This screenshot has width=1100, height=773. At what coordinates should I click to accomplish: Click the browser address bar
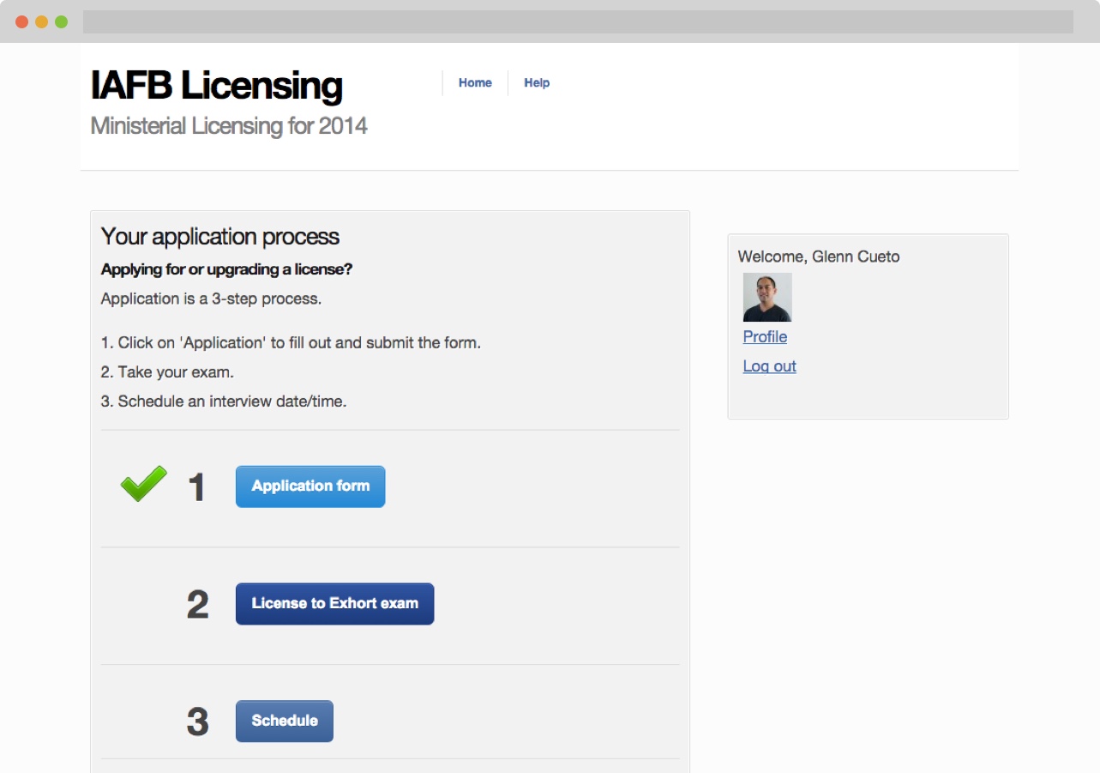pyautogui.click(x=577, y=22)
